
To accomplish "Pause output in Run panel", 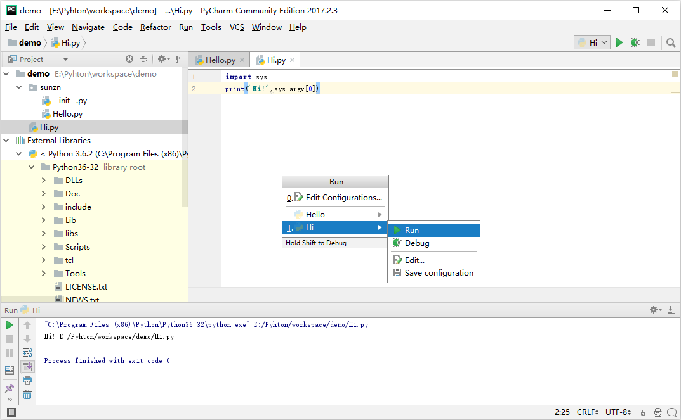I will point(10,353).
